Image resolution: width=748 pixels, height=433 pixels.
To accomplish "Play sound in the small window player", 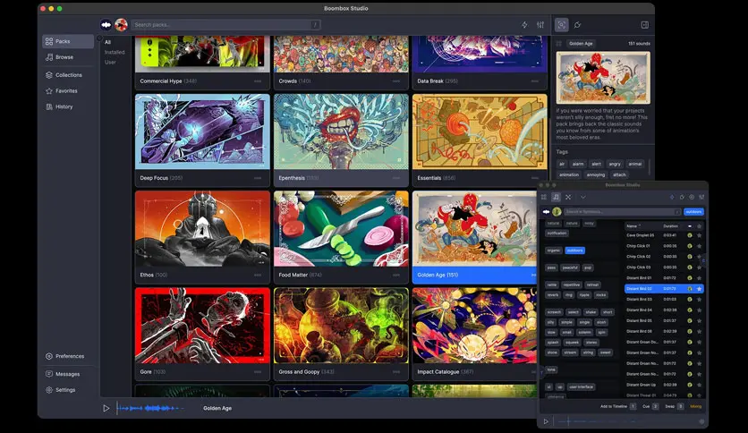I will click(546, 421).
